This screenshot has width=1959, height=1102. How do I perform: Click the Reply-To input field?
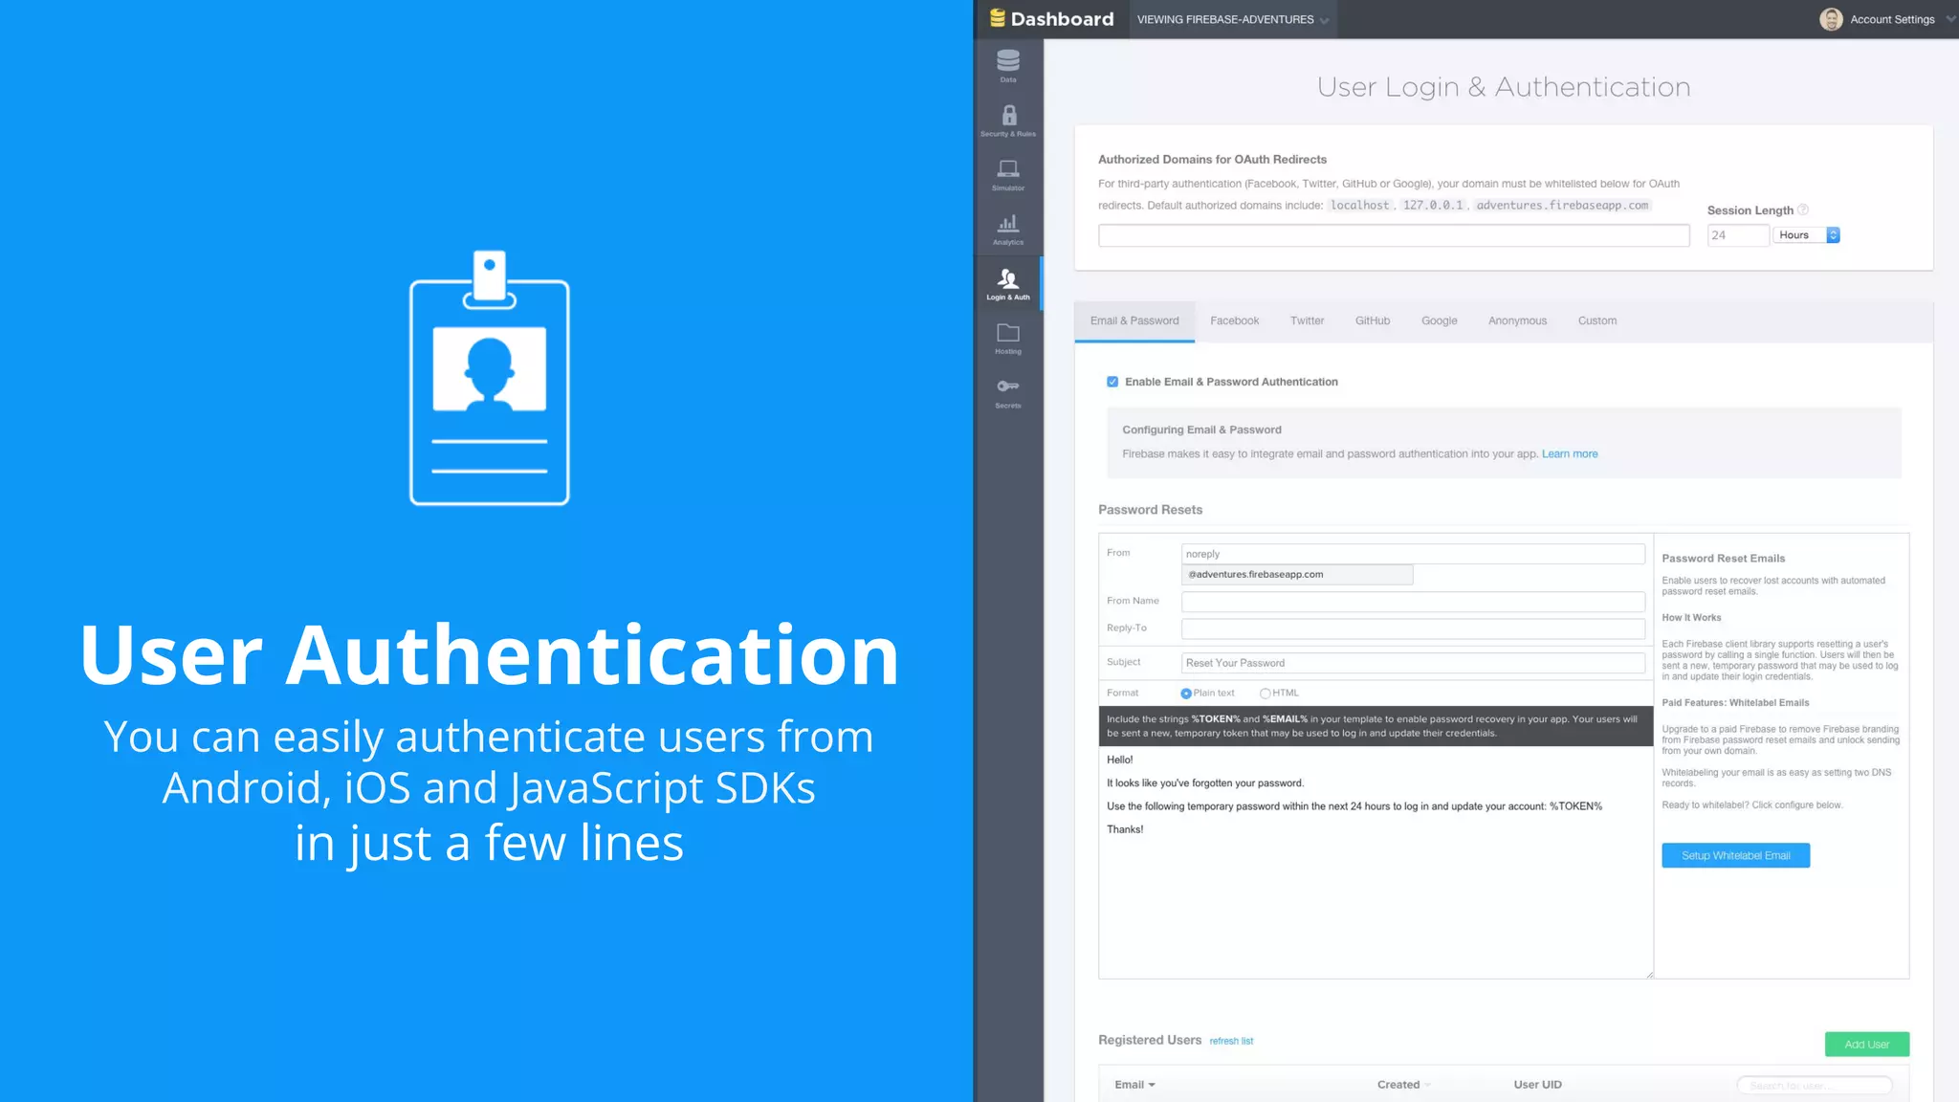[1413, 628]
